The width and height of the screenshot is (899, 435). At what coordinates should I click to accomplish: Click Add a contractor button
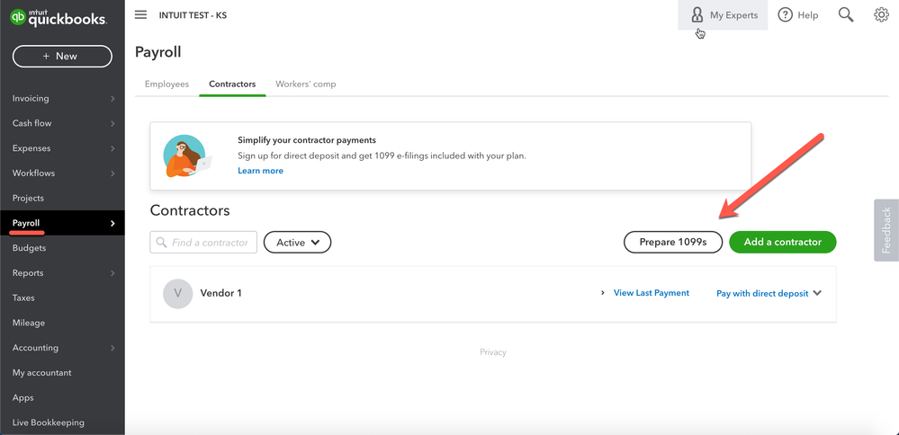point(782,242)
